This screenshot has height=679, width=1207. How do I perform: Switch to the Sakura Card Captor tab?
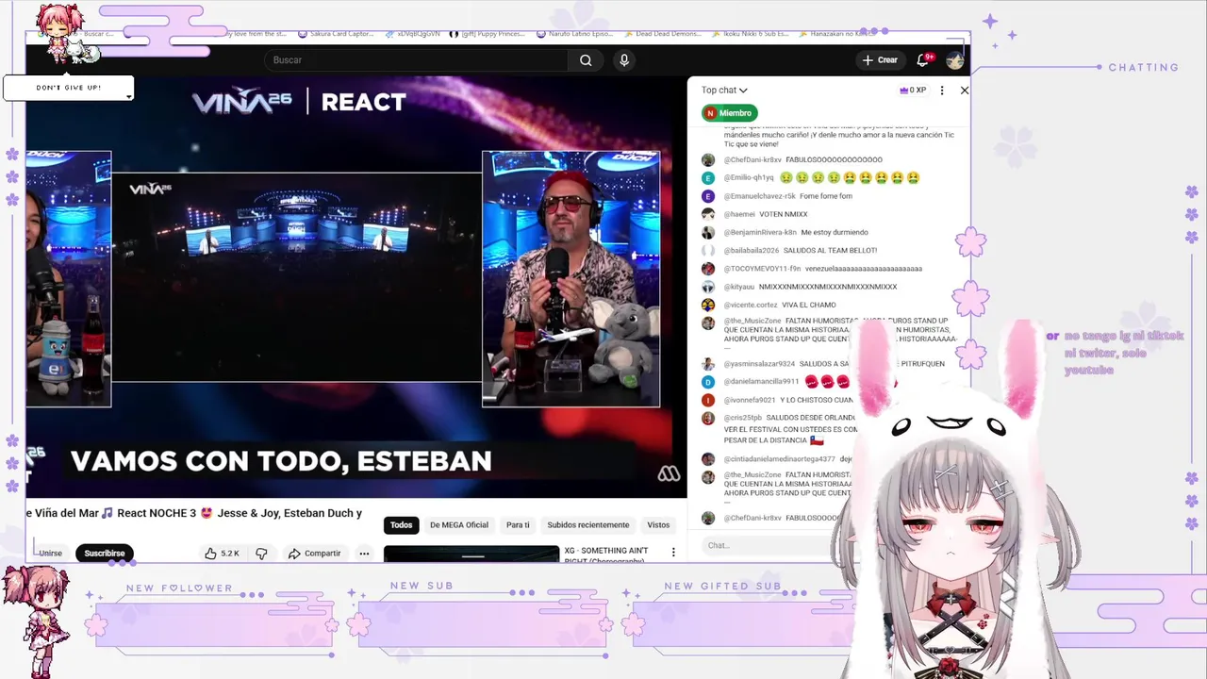pyautogui.click(x=336, y=34)
